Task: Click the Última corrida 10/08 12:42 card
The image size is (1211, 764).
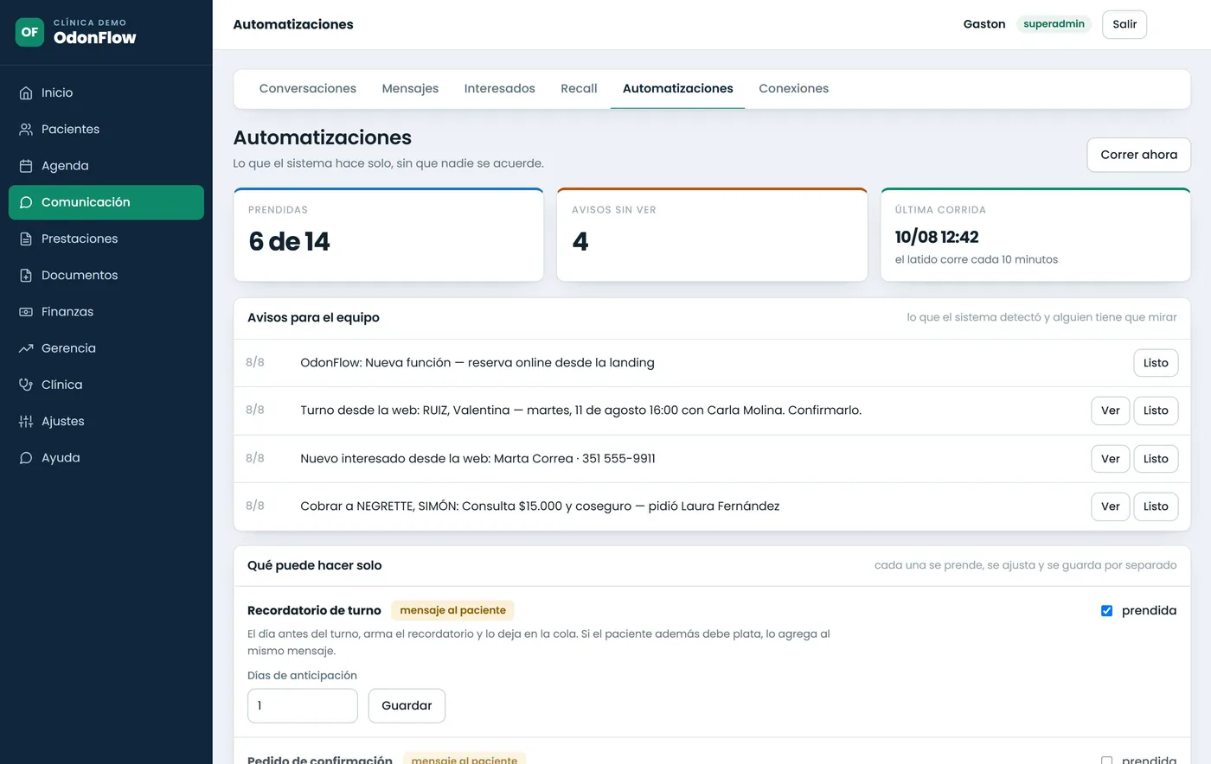Action: (x=1035, y=235)
